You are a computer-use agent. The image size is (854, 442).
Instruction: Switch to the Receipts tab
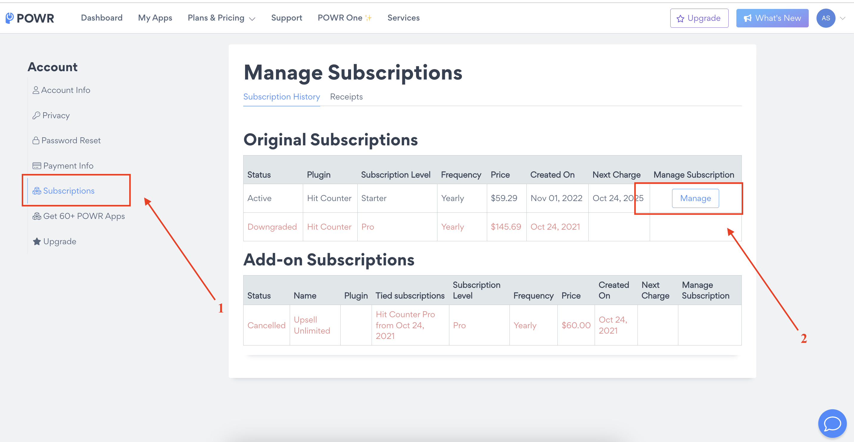pyautogui.click(x=346, y=97)
